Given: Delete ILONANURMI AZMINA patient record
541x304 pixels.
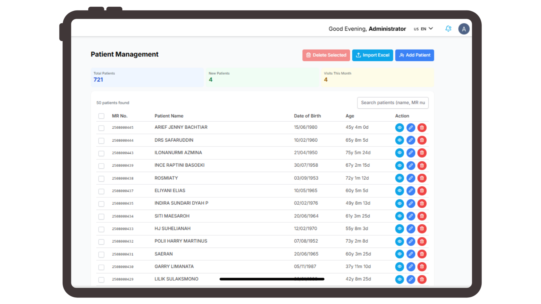Looking at the screenshot, I should (x=422, y=153).
